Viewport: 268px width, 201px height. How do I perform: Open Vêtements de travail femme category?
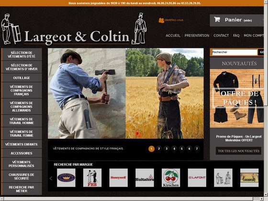(22, 134)
